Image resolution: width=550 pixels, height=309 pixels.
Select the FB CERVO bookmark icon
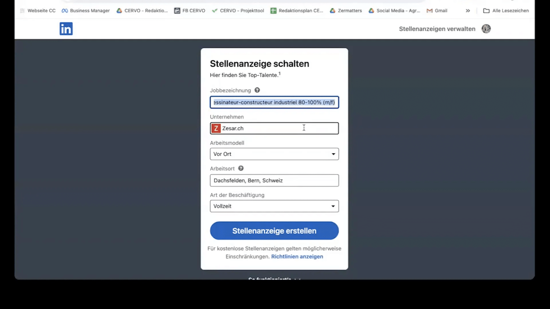177,11
